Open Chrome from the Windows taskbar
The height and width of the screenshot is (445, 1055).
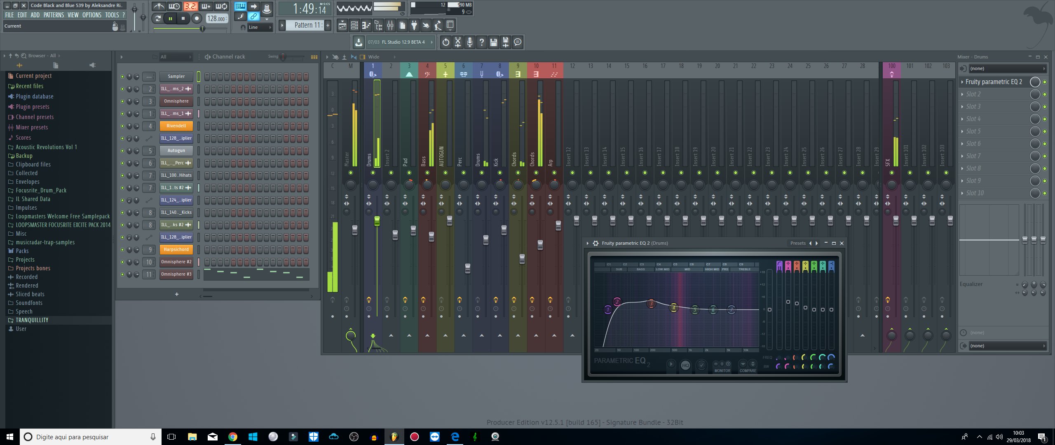233,437
